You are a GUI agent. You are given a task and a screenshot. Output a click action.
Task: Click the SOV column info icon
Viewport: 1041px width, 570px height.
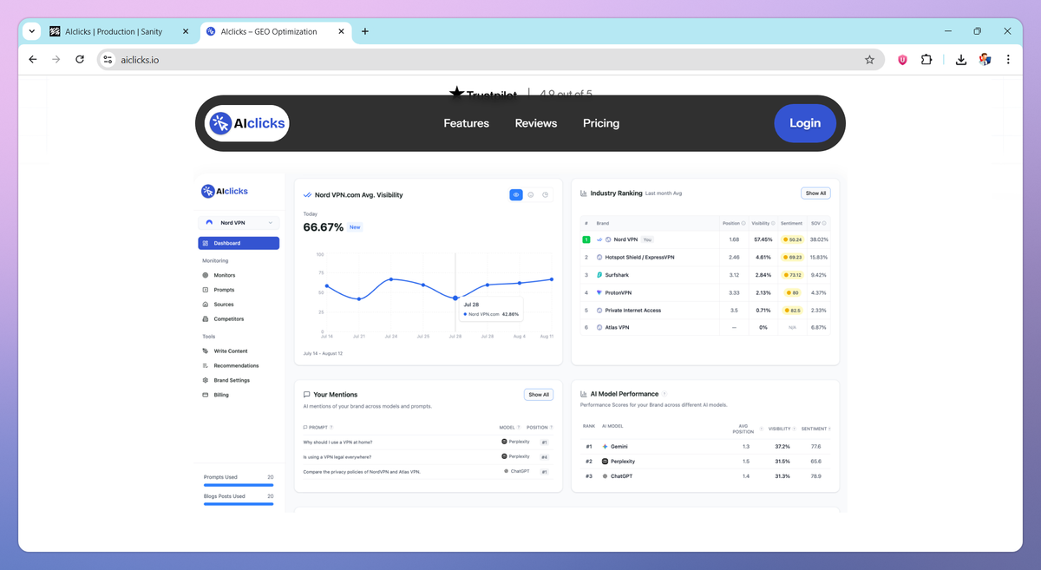(x=824, y=223)
